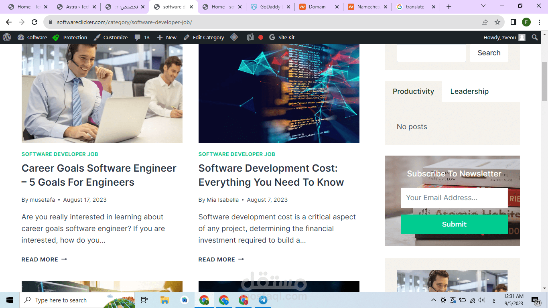Open the Windows Start menu

click(10, 300)
